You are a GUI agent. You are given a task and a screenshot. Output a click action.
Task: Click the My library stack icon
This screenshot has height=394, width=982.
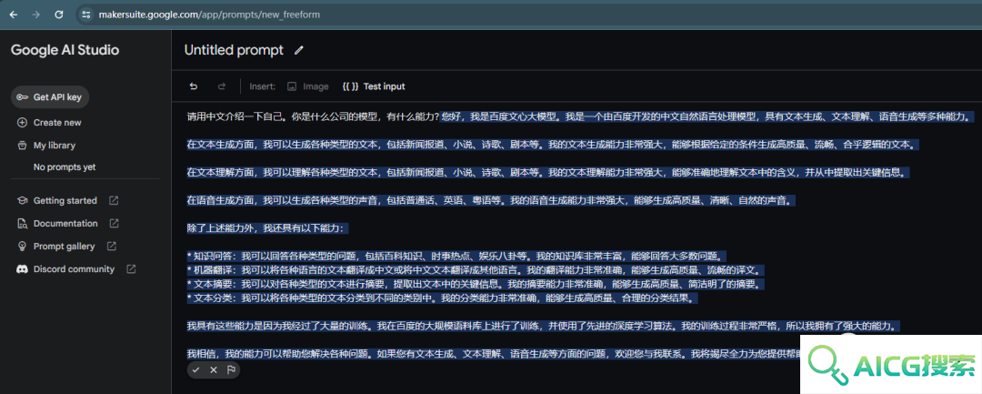pyautogui.click(x=23, y=146)
